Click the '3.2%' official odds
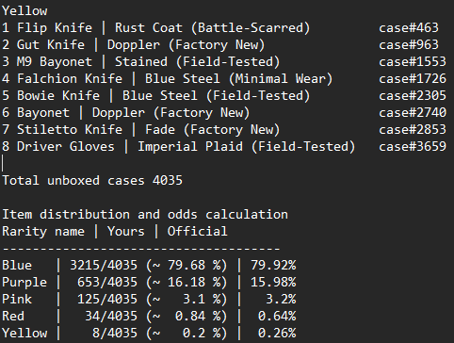This screenshot has width=454, height=343. pyautogui.click(x=281, y=300)
